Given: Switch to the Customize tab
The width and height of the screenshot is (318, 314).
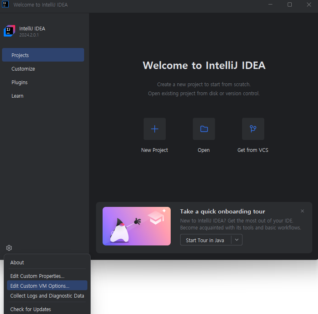Looking at the screenshot, I should tap(43, 69).
